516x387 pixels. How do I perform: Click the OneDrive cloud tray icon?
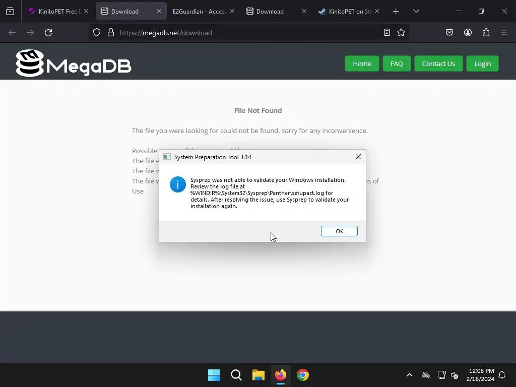pyautogui.click(x=426, y=375)
